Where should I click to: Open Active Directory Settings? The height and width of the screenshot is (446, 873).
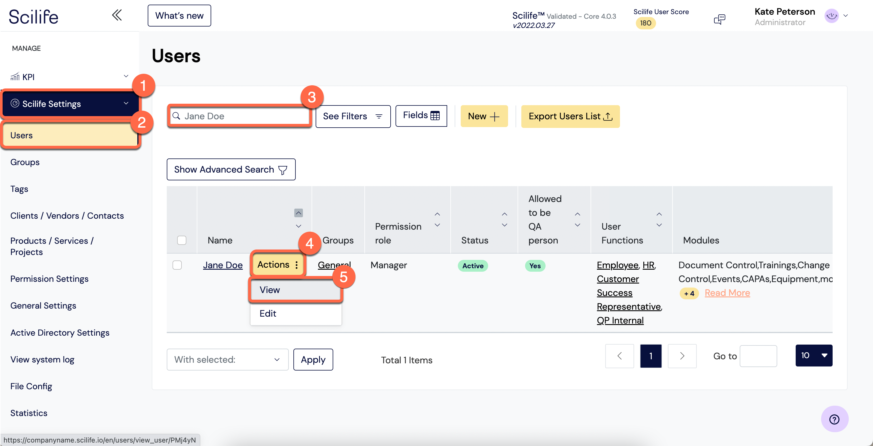[60, 333]
